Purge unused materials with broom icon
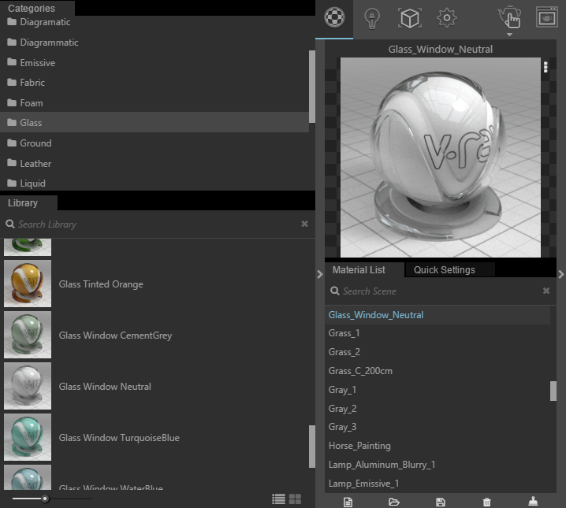Viewport: 566px width, 508px height. pyautogui.click(x=533, y=501)
